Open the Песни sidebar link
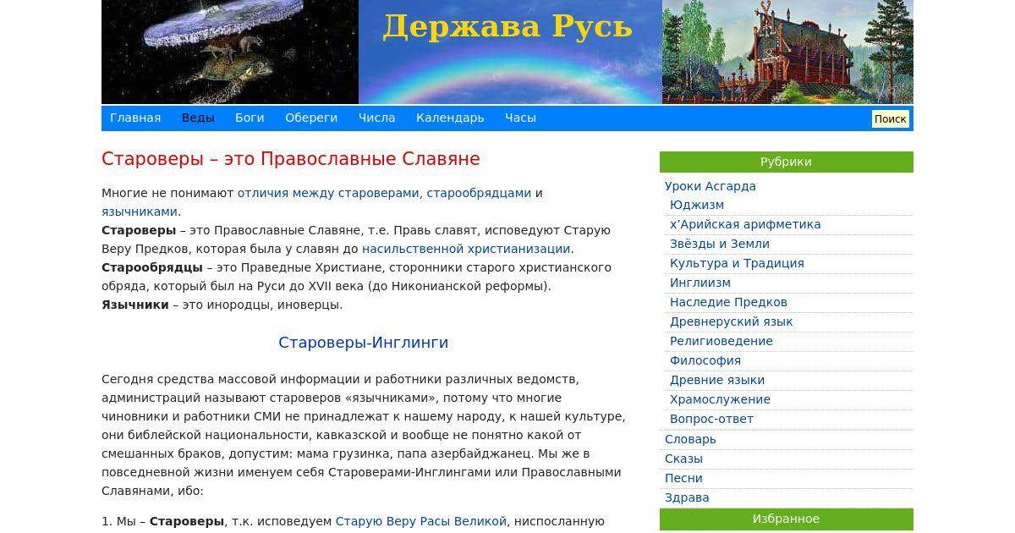1015x533 pixels. (683, 478)
